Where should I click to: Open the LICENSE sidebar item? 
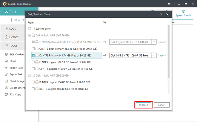pyautogui.click(x=13, y=37)
